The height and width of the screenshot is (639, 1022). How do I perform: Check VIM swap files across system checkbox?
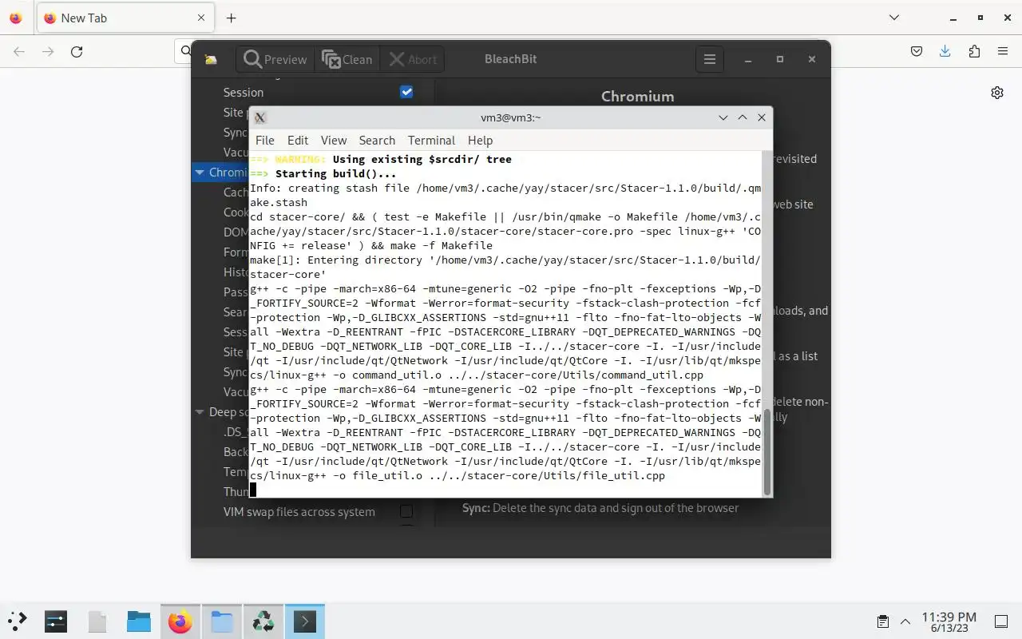[406, 511]
